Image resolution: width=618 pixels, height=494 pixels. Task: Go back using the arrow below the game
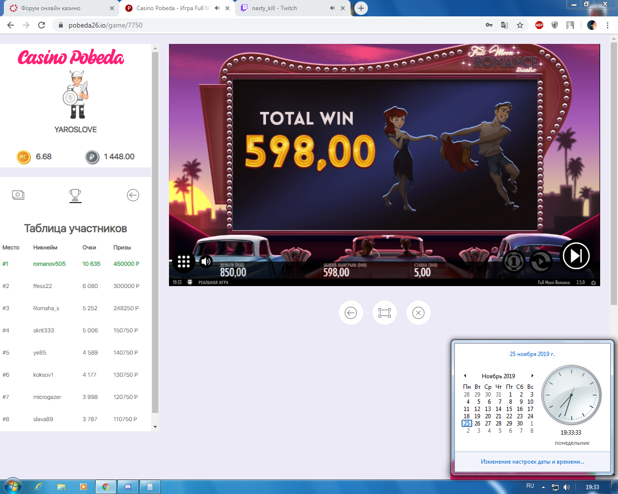pos(351,313)
